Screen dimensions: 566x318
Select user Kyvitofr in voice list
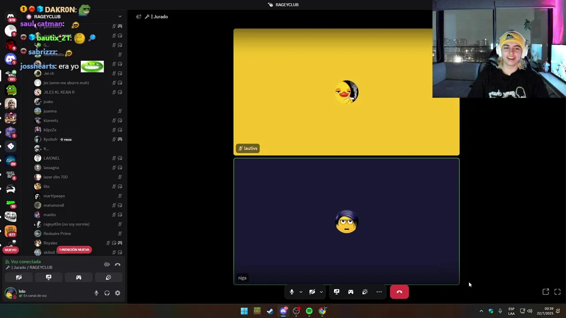(x=50, y=140)
